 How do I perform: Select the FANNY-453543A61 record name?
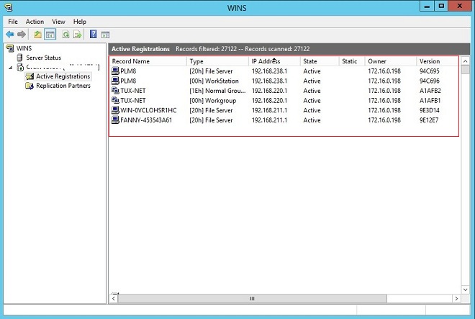tap(146, 120)
